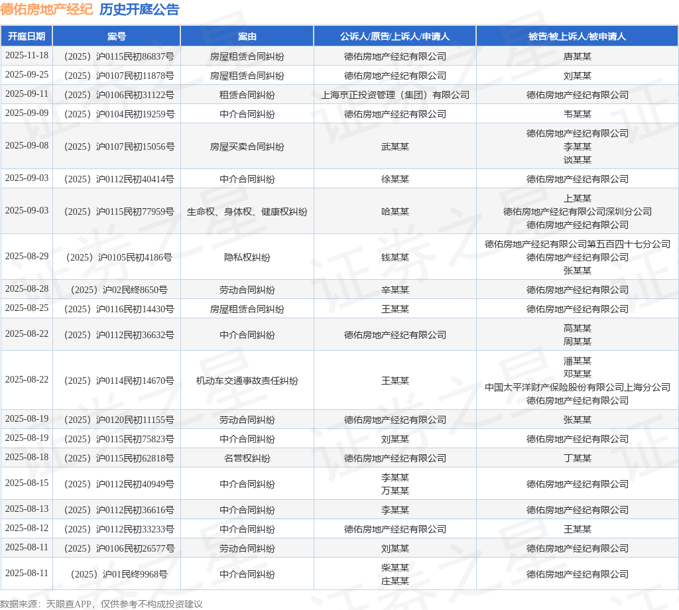679x610 pixels.
Task: Select the date cell 2025-08-18
Action: [27, 457]
